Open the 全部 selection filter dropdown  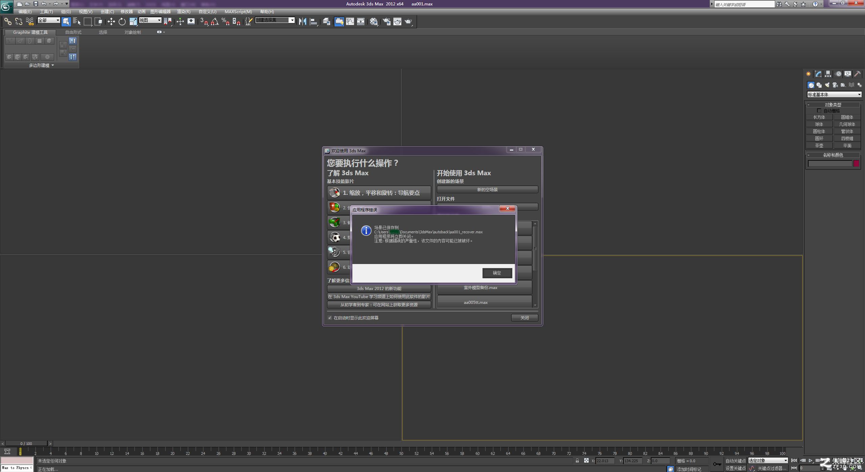[x=49, y=20]
